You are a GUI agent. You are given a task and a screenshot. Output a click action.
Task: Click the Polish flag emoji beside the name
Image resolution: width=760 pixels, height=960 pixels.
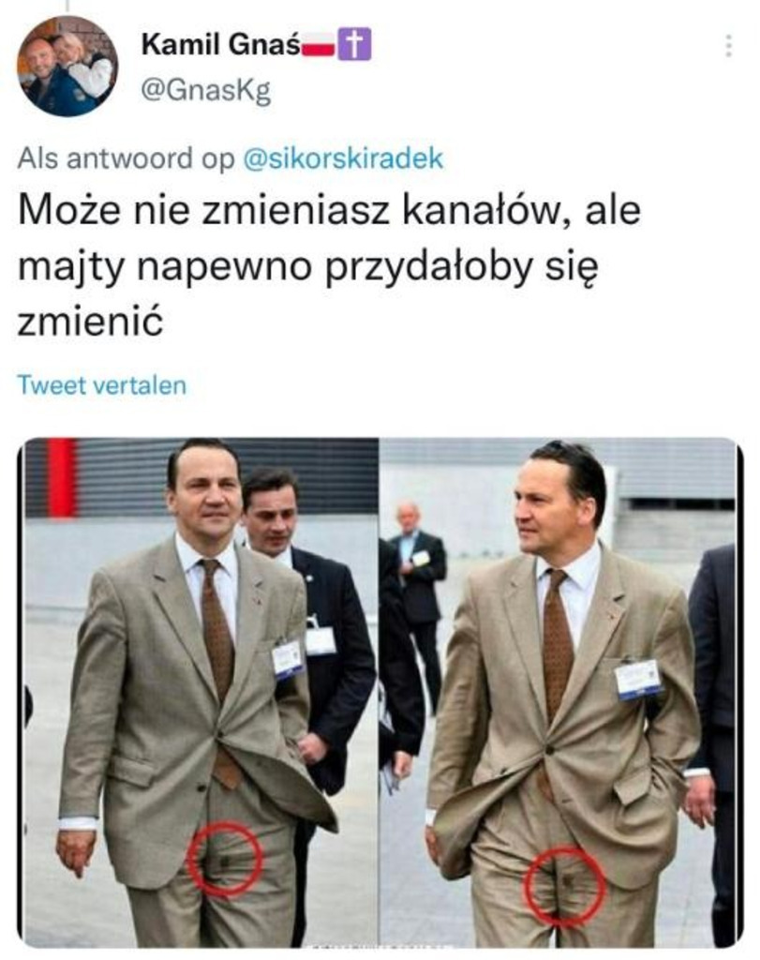318,47
